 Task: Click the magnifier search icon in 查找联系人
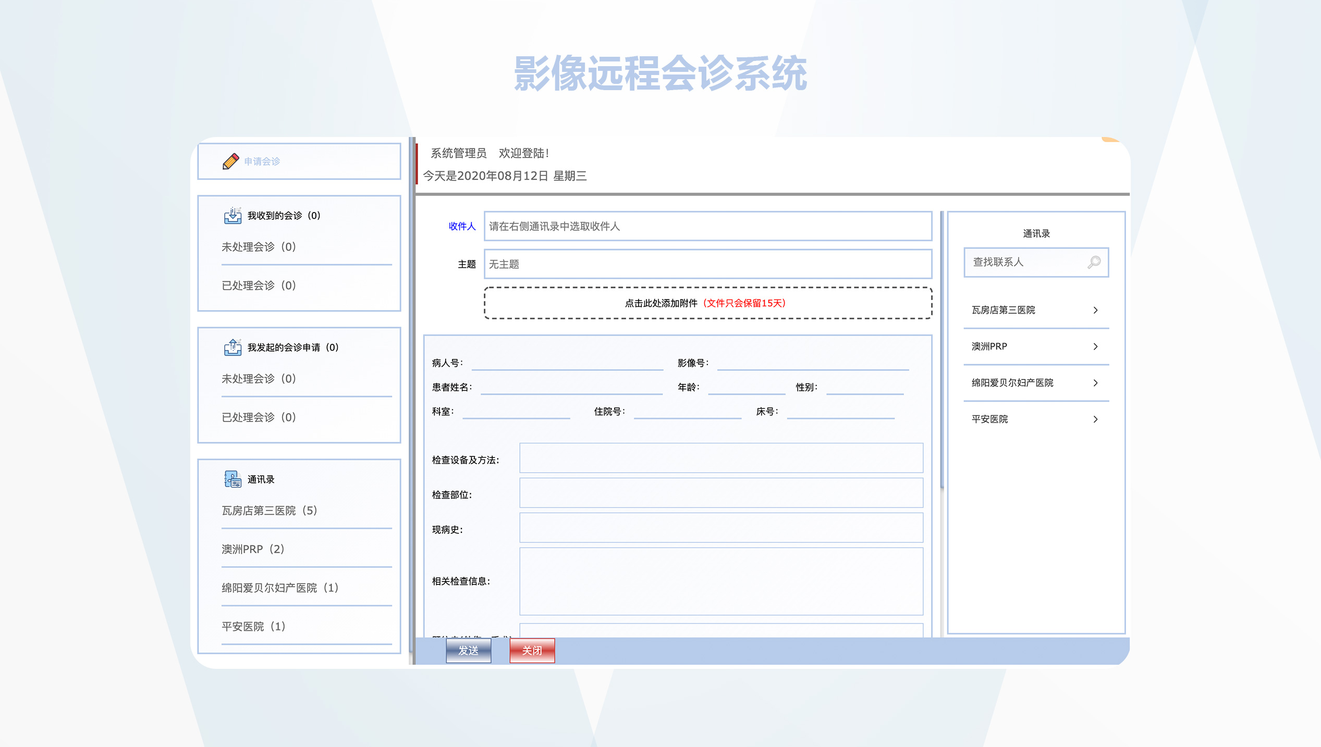(1094, 262)
